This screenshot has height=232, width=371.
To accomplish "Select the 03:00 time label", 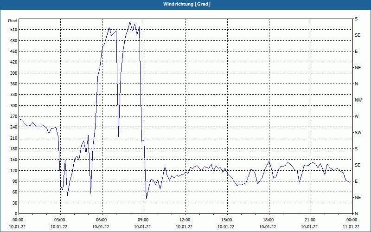I will point(61,220).
